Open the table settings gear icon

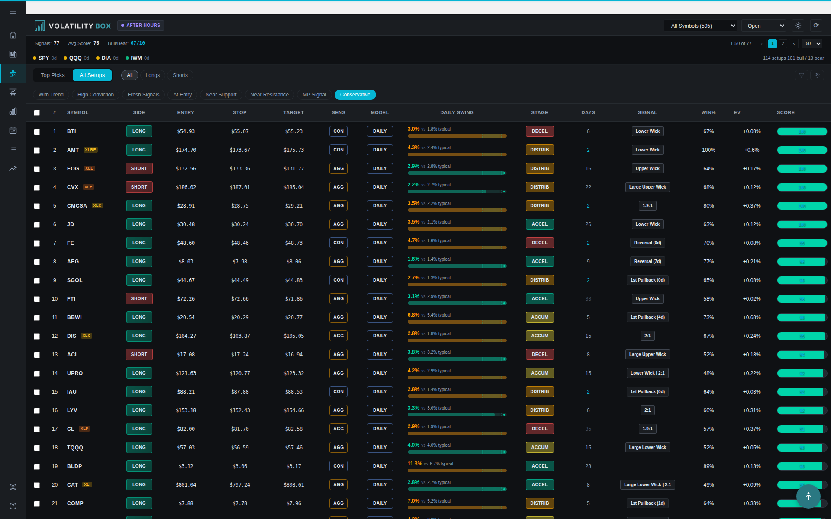[817, 75]
